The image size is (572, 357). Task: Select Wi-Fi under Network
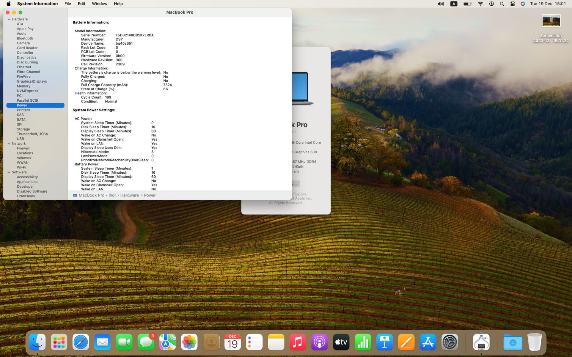click(x=21, y=167)
